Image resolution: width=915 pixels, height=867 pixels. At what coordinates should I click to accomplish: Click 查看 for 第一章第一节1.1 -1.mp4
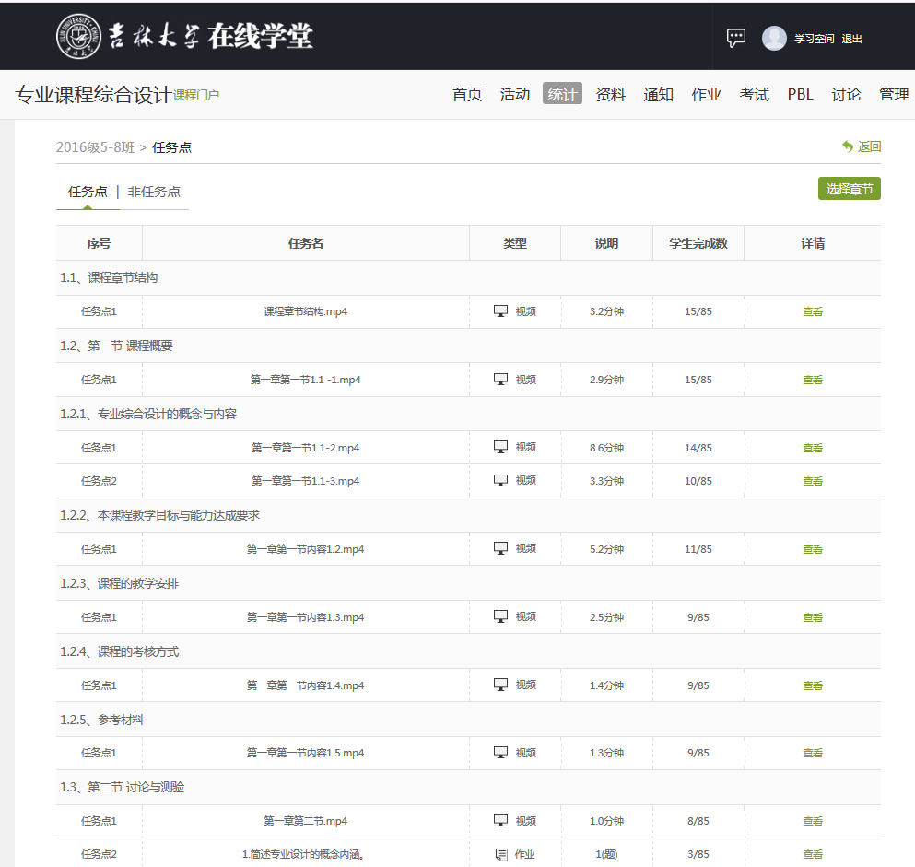pyautogui.click(x=812, y=380)
